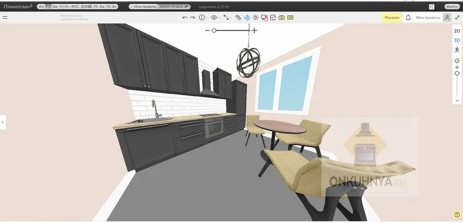Click the share icon
Image resolution: width=463 pixels, height=223 pixels.
[431, 7]
